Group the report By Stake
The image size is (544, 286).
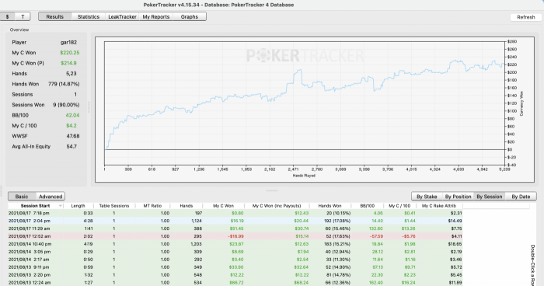pos(427,197)
